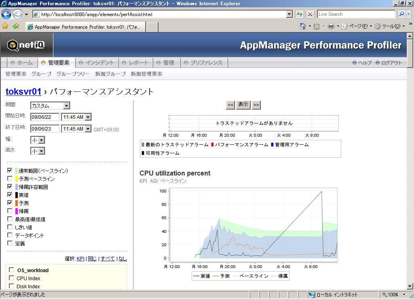Expand the address bar URL dropdown
The image size is (414, 300).
tap(289, 14)
